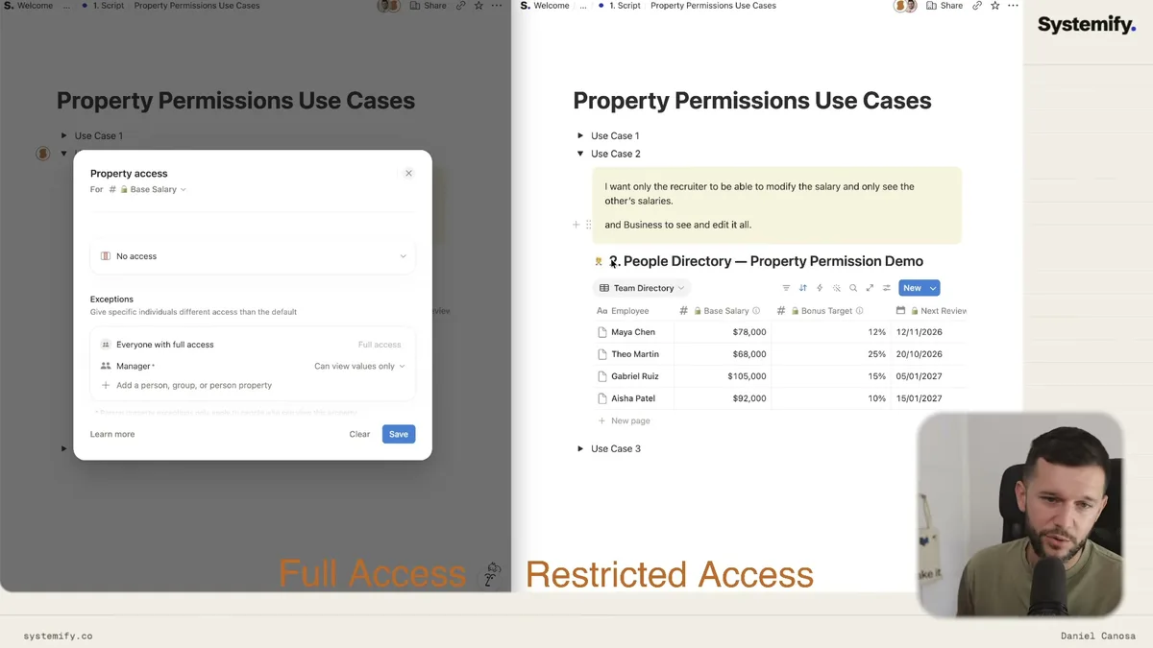The height and width of the screenshot is (648, 1153).
Task: Favorite the page with right window star
Action: (995, 6)
